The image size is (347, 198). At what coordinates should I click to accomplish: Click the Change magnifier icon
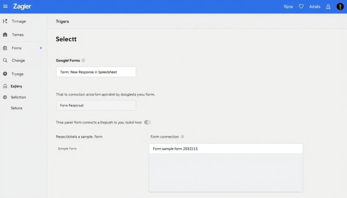5,60
